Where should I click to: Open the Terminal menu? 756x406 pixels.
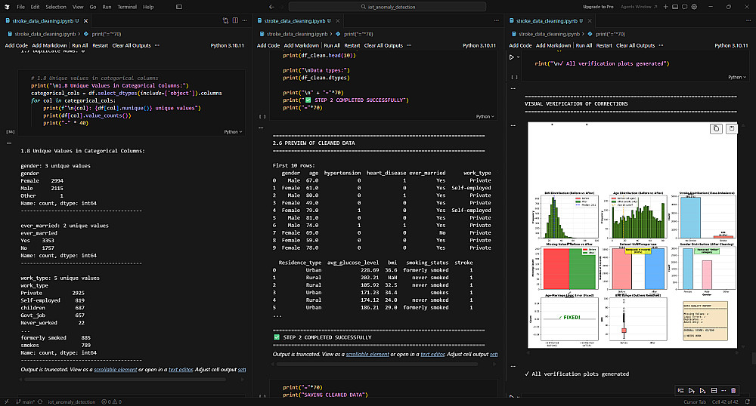pos(127,6)
